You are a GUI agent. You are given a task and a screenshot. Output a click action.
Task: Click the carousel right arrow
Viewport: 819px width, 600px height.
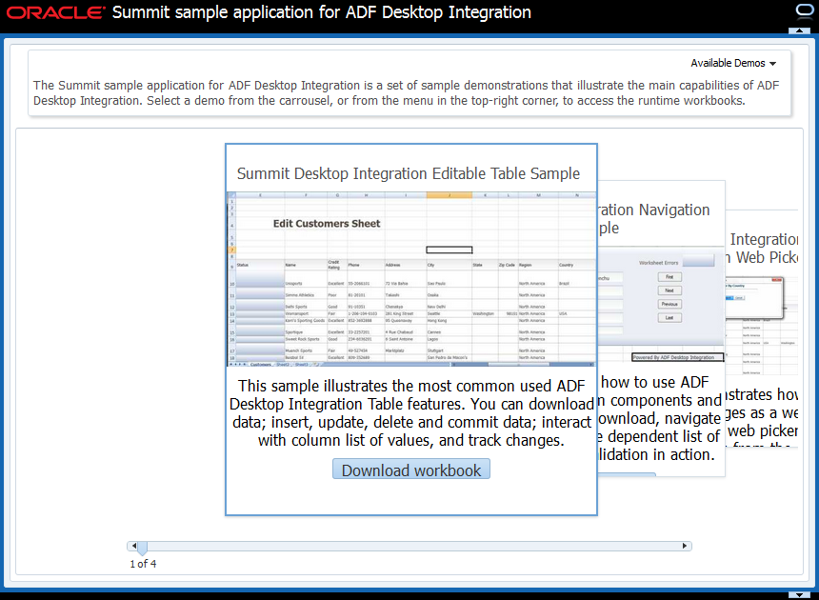click(685, 546)
